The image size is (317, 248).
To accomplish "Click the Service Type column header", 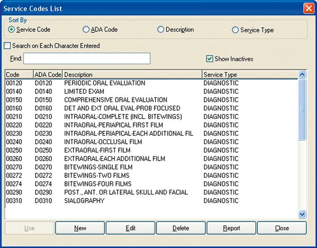I will 249,74.
